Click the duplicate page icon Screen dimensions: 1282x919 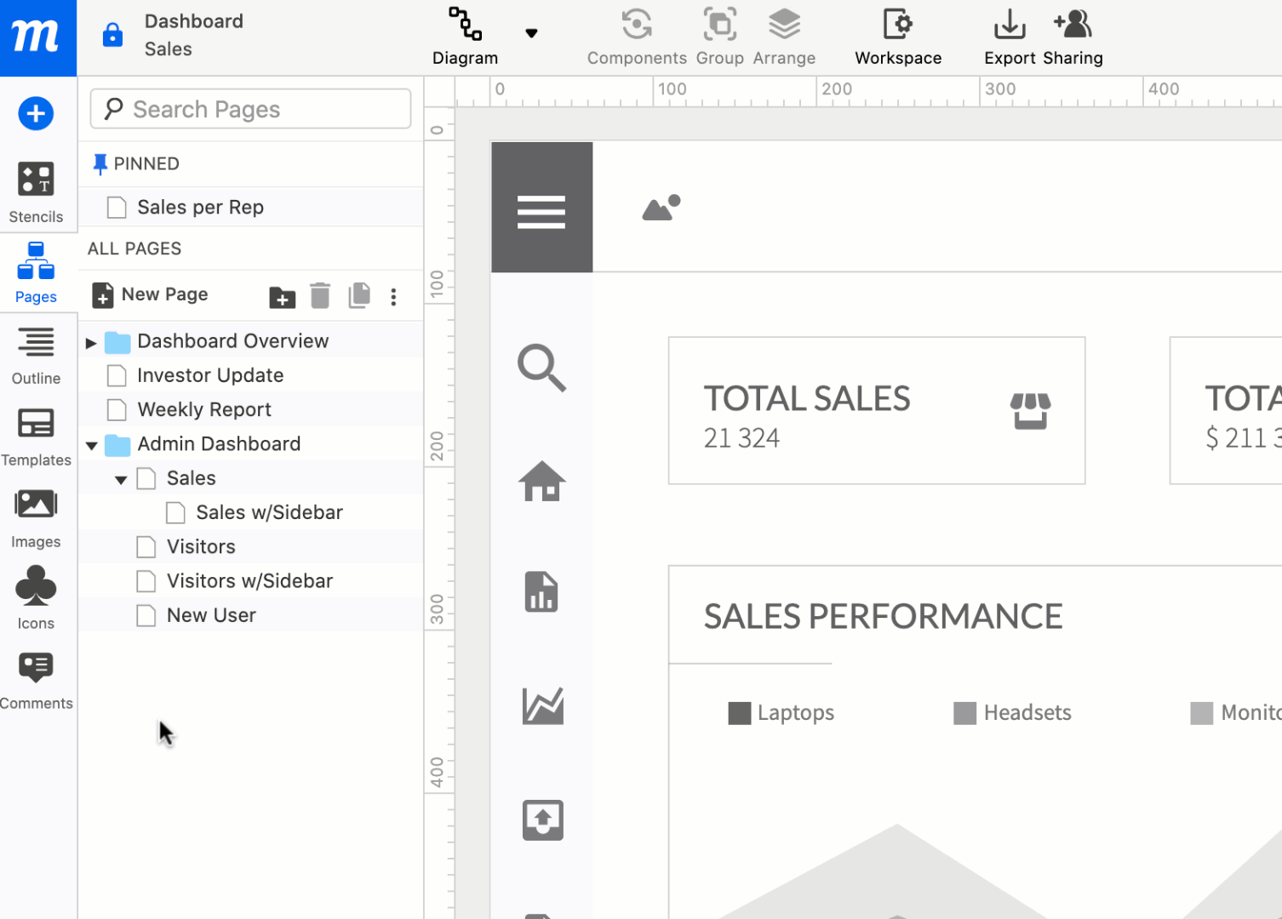click(x=359, y=295)
